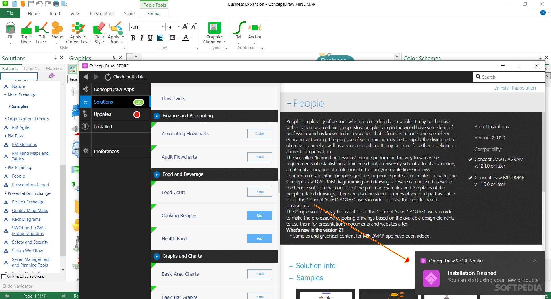
Task: Open font color picker
Action: click(187, 38)
